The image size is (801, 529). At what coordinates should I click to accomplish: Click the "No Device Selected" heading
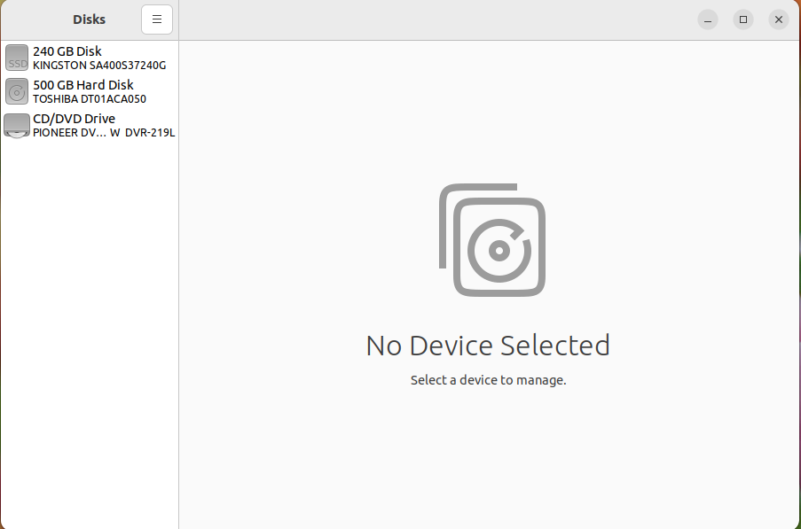[488, 346]
